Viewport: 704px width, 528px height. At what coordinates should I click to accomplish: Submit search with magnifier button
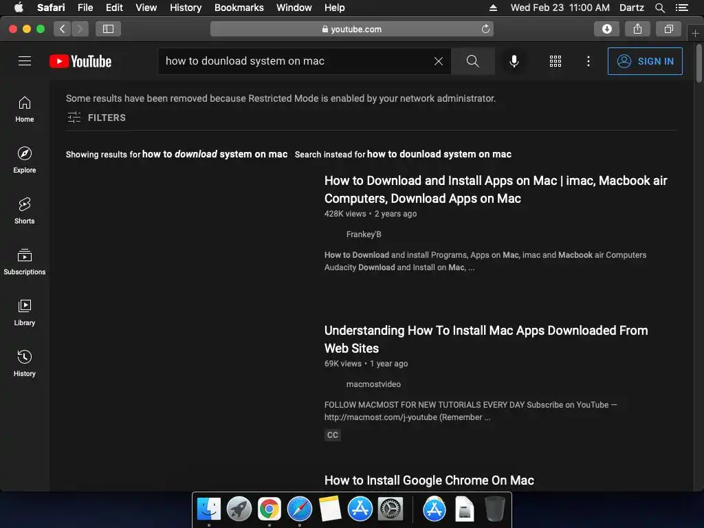coord(473,61)
